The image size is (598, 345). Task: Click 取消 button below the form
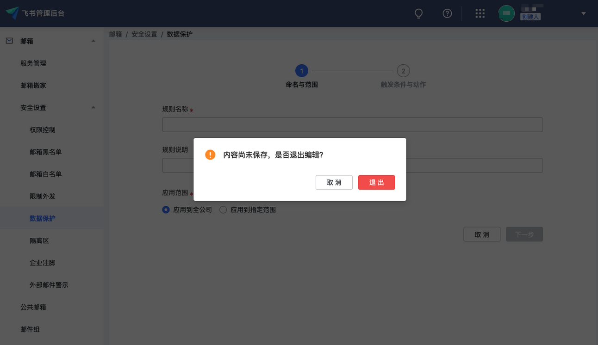click(x=482, y=234)
